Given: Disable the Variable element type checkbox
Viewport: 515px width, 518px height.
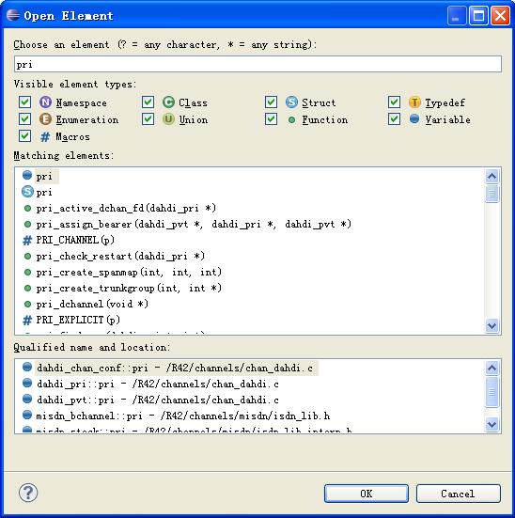Looking at the screenshot, I should 394,119.
